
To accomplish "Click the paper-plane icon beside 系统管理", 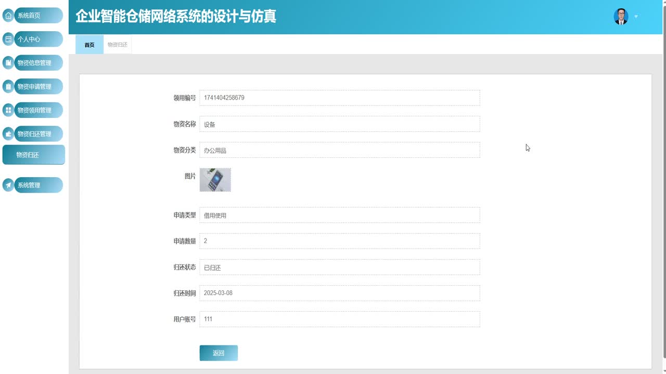I will point(8,185).
